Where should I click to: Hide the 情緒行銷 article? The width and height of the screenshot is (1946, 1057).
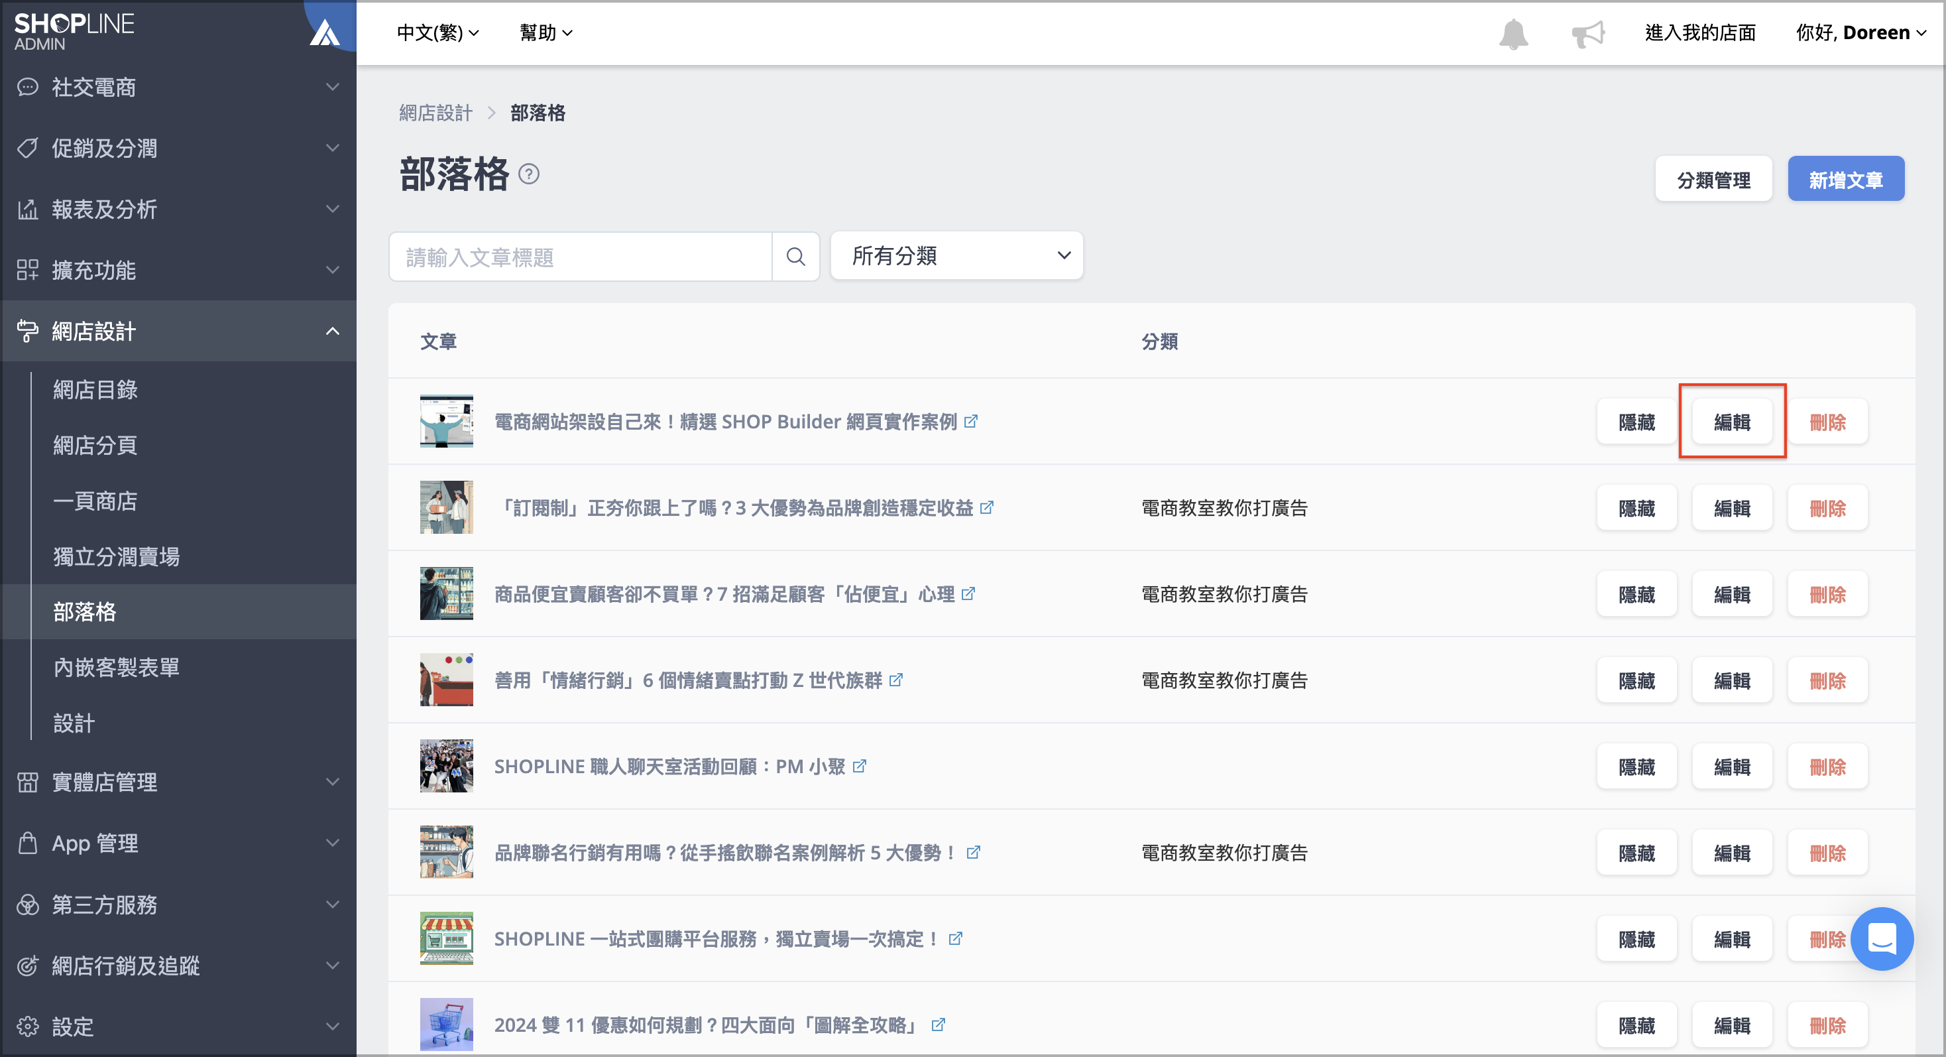pyautogui.click(x=1636, y=680)
